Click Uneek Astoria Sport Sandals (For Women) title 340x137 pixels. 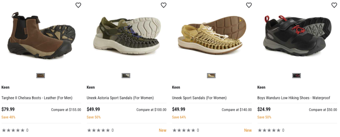[120, 98]
